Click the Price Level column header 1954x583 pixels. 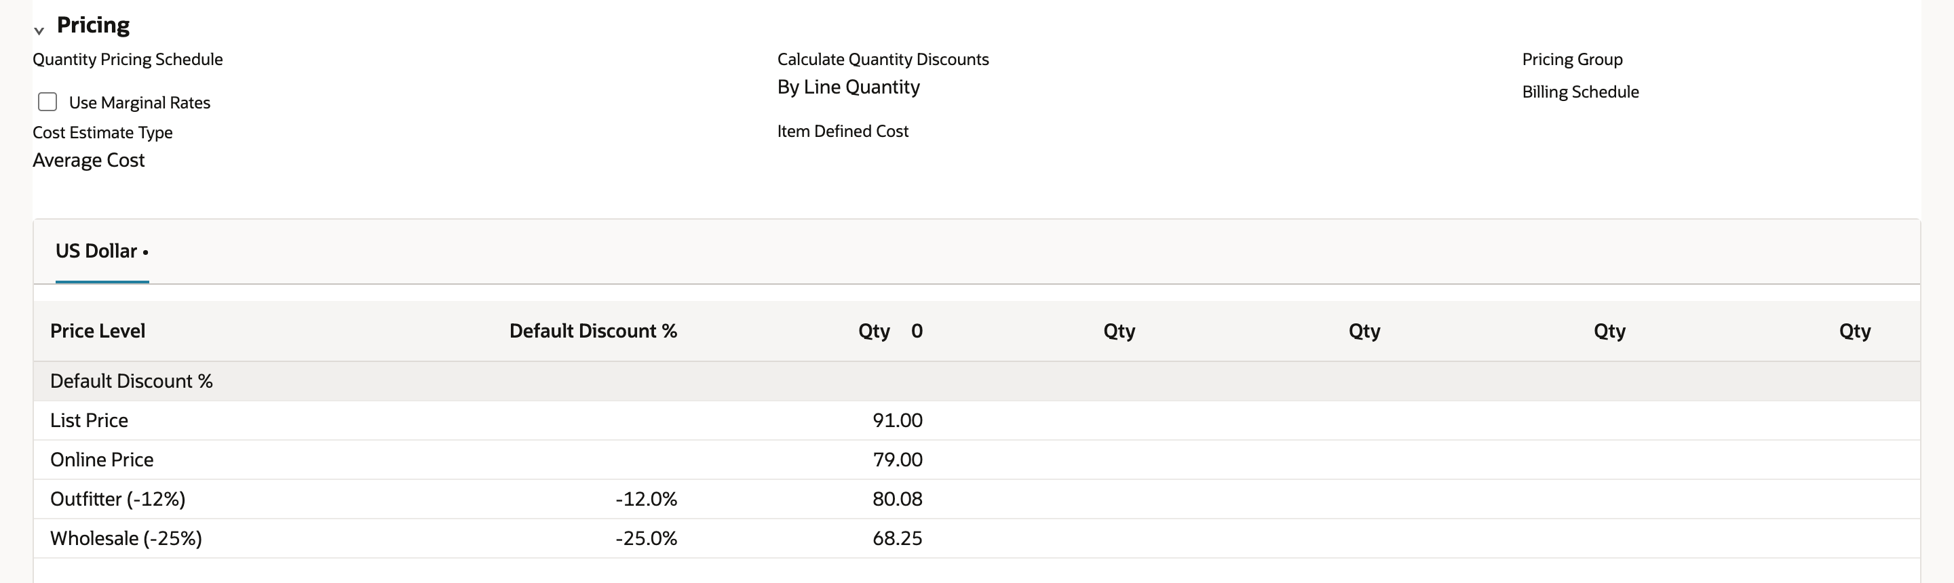click(97, 331)
